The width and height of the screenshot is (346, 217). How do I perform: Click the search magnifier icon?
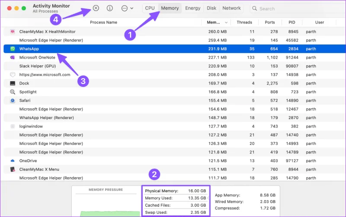tap(254, 8)
